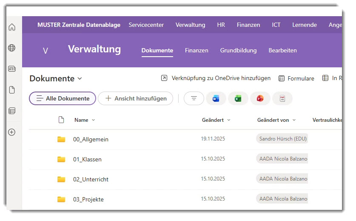Filter by Excel files icon

[238, 98]
